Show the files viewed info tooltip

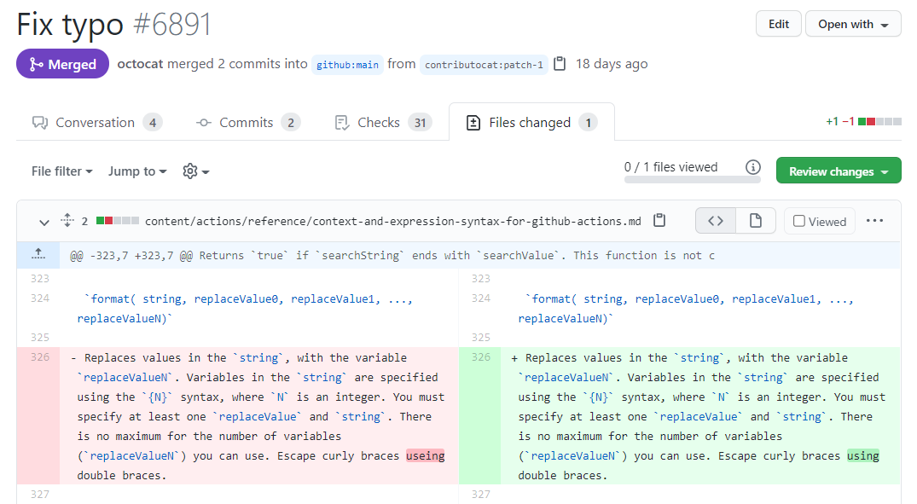click(752, 167)
